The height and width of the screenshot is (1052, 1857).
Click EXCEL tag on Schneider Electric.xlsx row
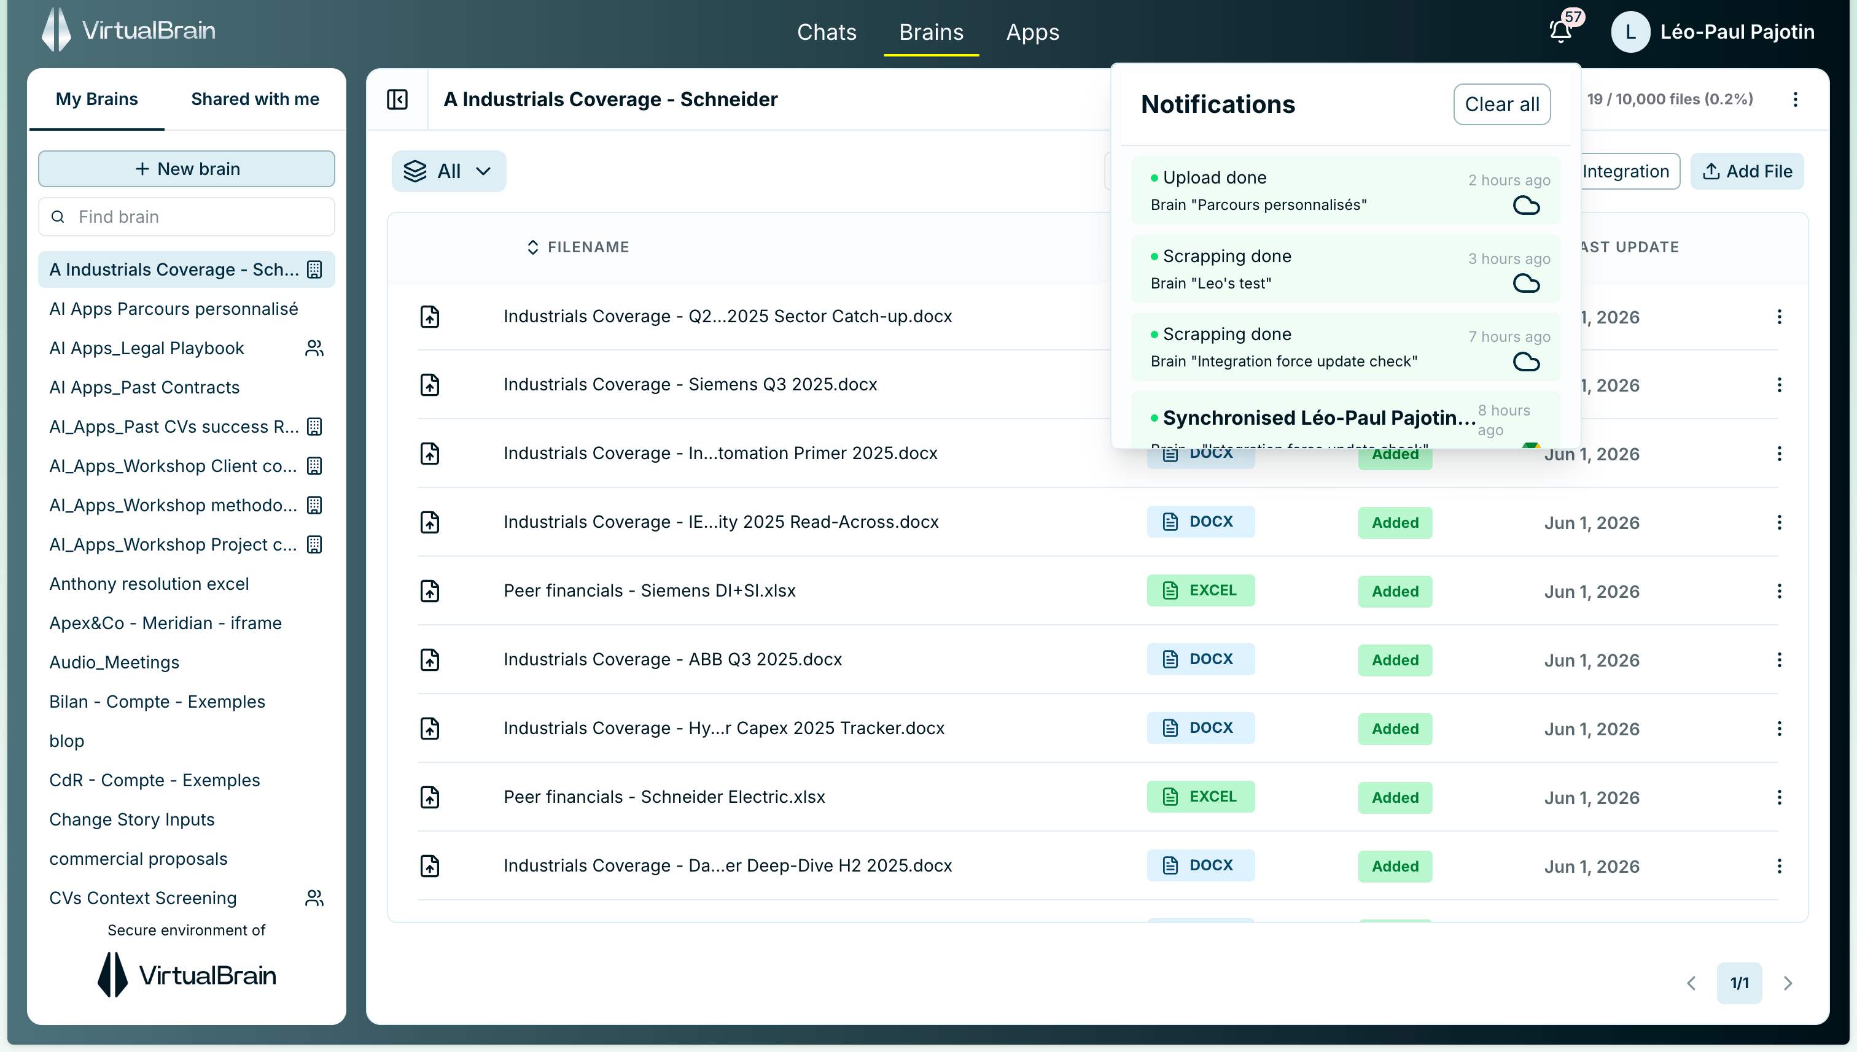(x=1201, y=797)
